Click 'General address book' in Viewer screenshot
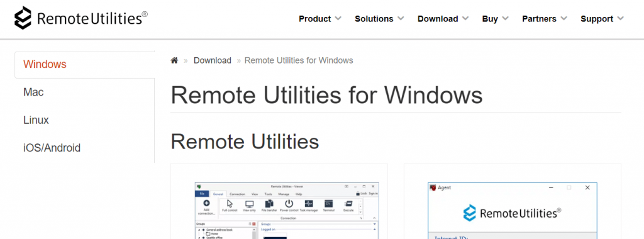The image size is (644, 239). [x=219, y=230]
